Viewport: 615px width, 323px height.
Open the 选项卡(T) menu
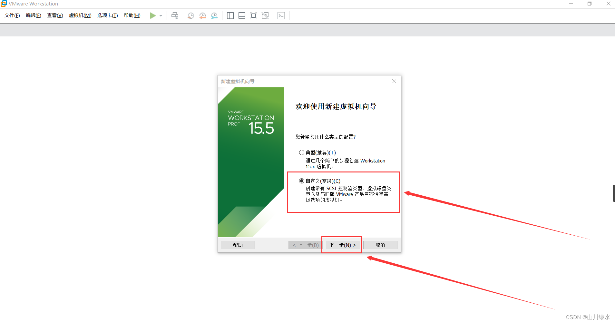(x=107, y=15)
